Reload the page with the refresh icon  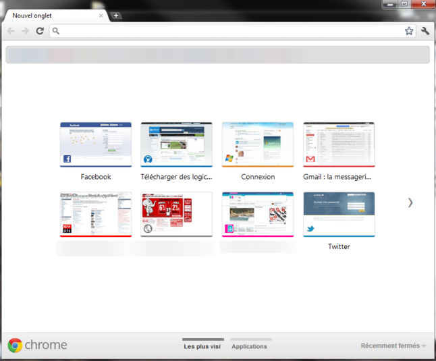coord(40,31)
